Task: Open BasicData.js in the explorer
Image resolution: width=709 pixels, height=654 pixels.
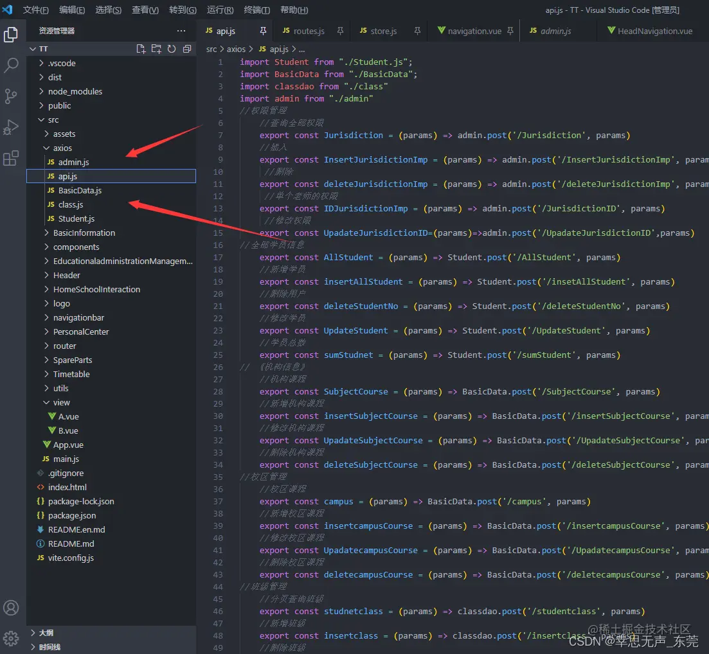Action: pyautogui.click(x=111, y=190)
